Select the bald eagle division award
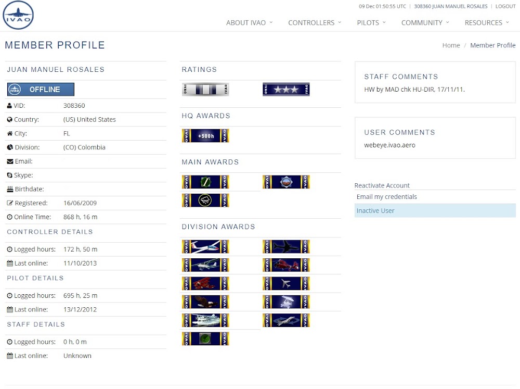520x389 pixels. (205, 302)
